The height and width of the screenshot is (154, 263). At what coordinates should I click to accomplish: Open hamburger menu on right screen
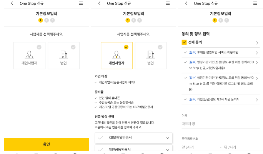click(x=255, y=3)
